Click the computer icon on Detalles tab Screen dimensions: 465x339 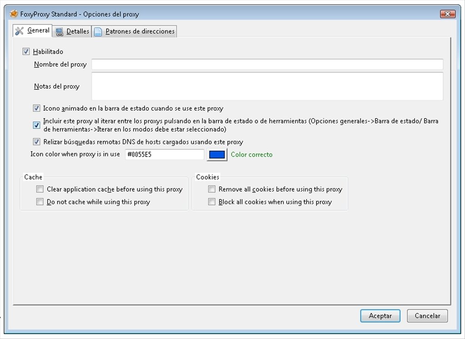point(59,32)
